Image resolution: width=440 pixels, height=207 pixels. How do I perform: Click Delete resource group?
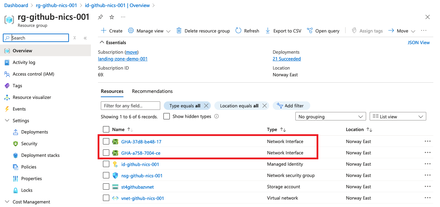(x=203, y=31)
